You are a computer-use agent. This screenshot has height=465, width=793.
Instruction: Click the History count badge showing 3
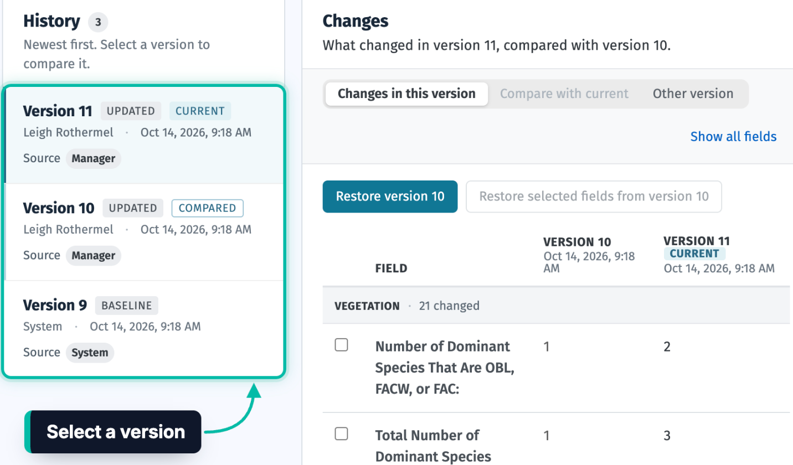(x=98, y=23)
